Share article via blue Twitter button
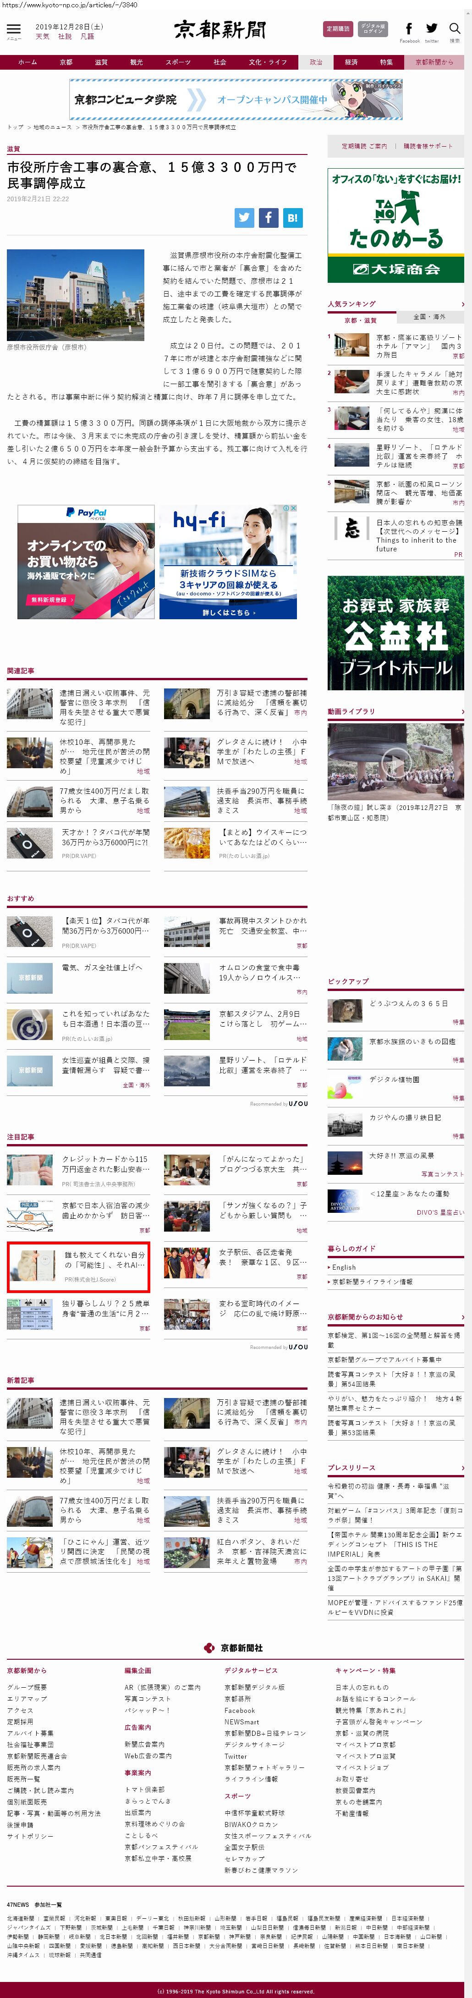472x1998 pixels. click(245, 218)
